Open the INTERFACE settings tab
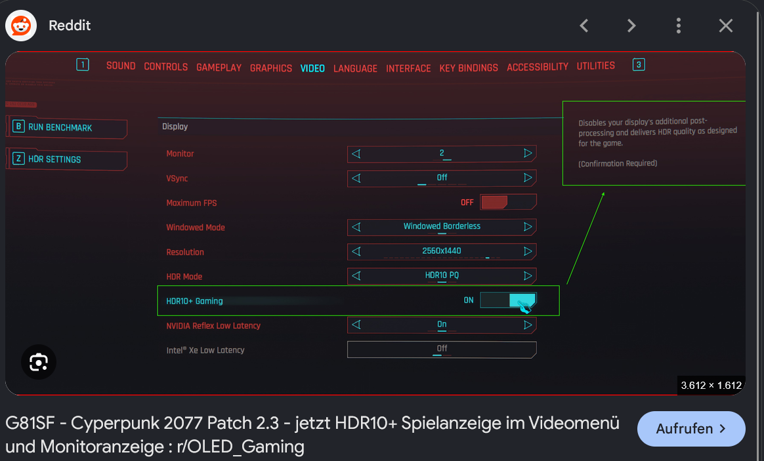 [408, 69]
